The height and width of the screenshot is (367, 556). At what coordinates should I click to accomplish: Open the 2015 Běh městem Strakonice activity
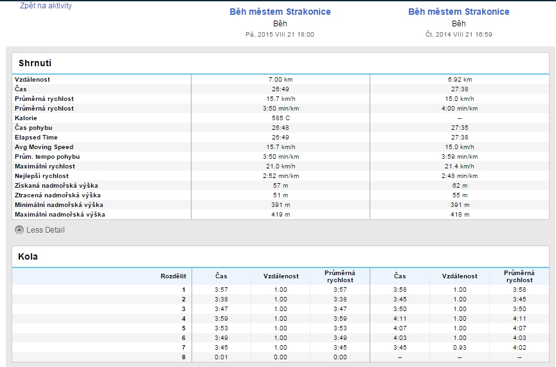tap(280, 12)
